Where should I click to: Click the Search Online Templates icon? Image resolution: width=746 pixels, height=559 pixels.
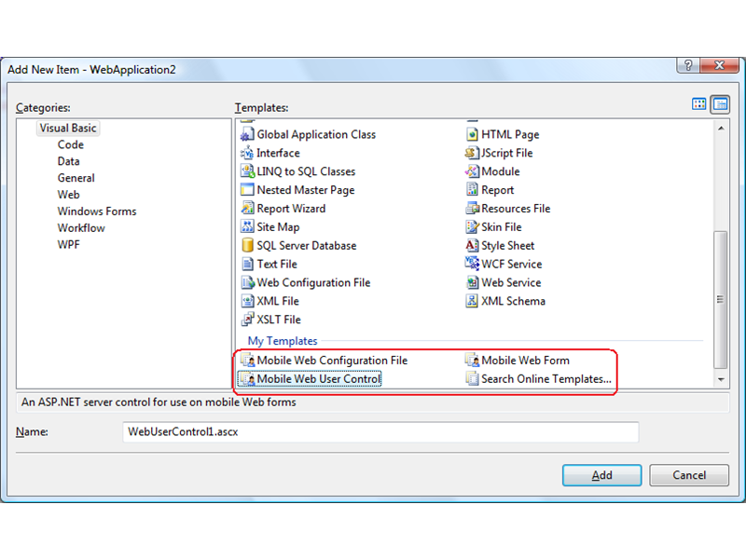[472, 379]
